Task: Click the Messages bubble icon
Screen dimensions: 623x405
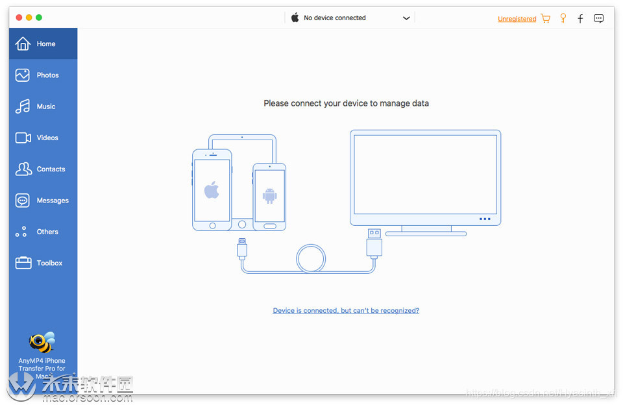Action: point(23,201)
